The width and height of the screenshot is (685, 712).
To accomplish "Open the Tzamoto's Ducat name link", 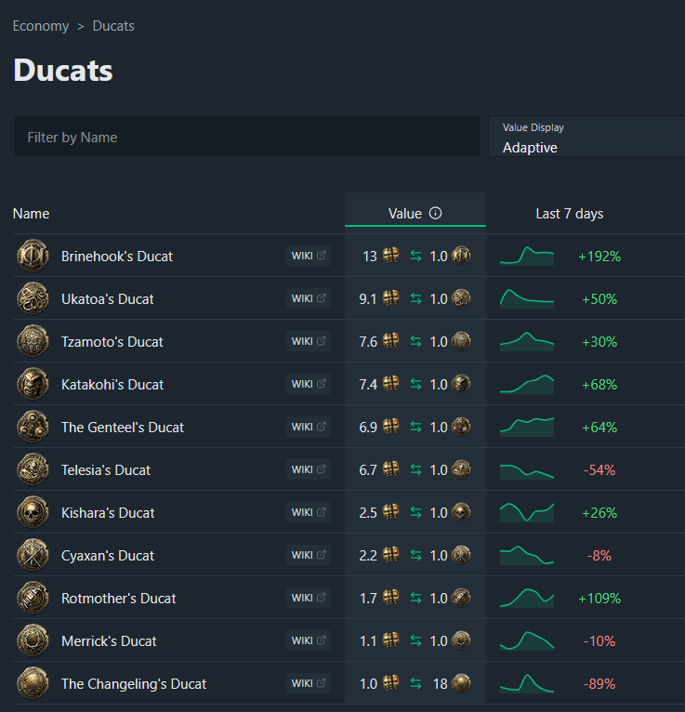I will (112, 341).
